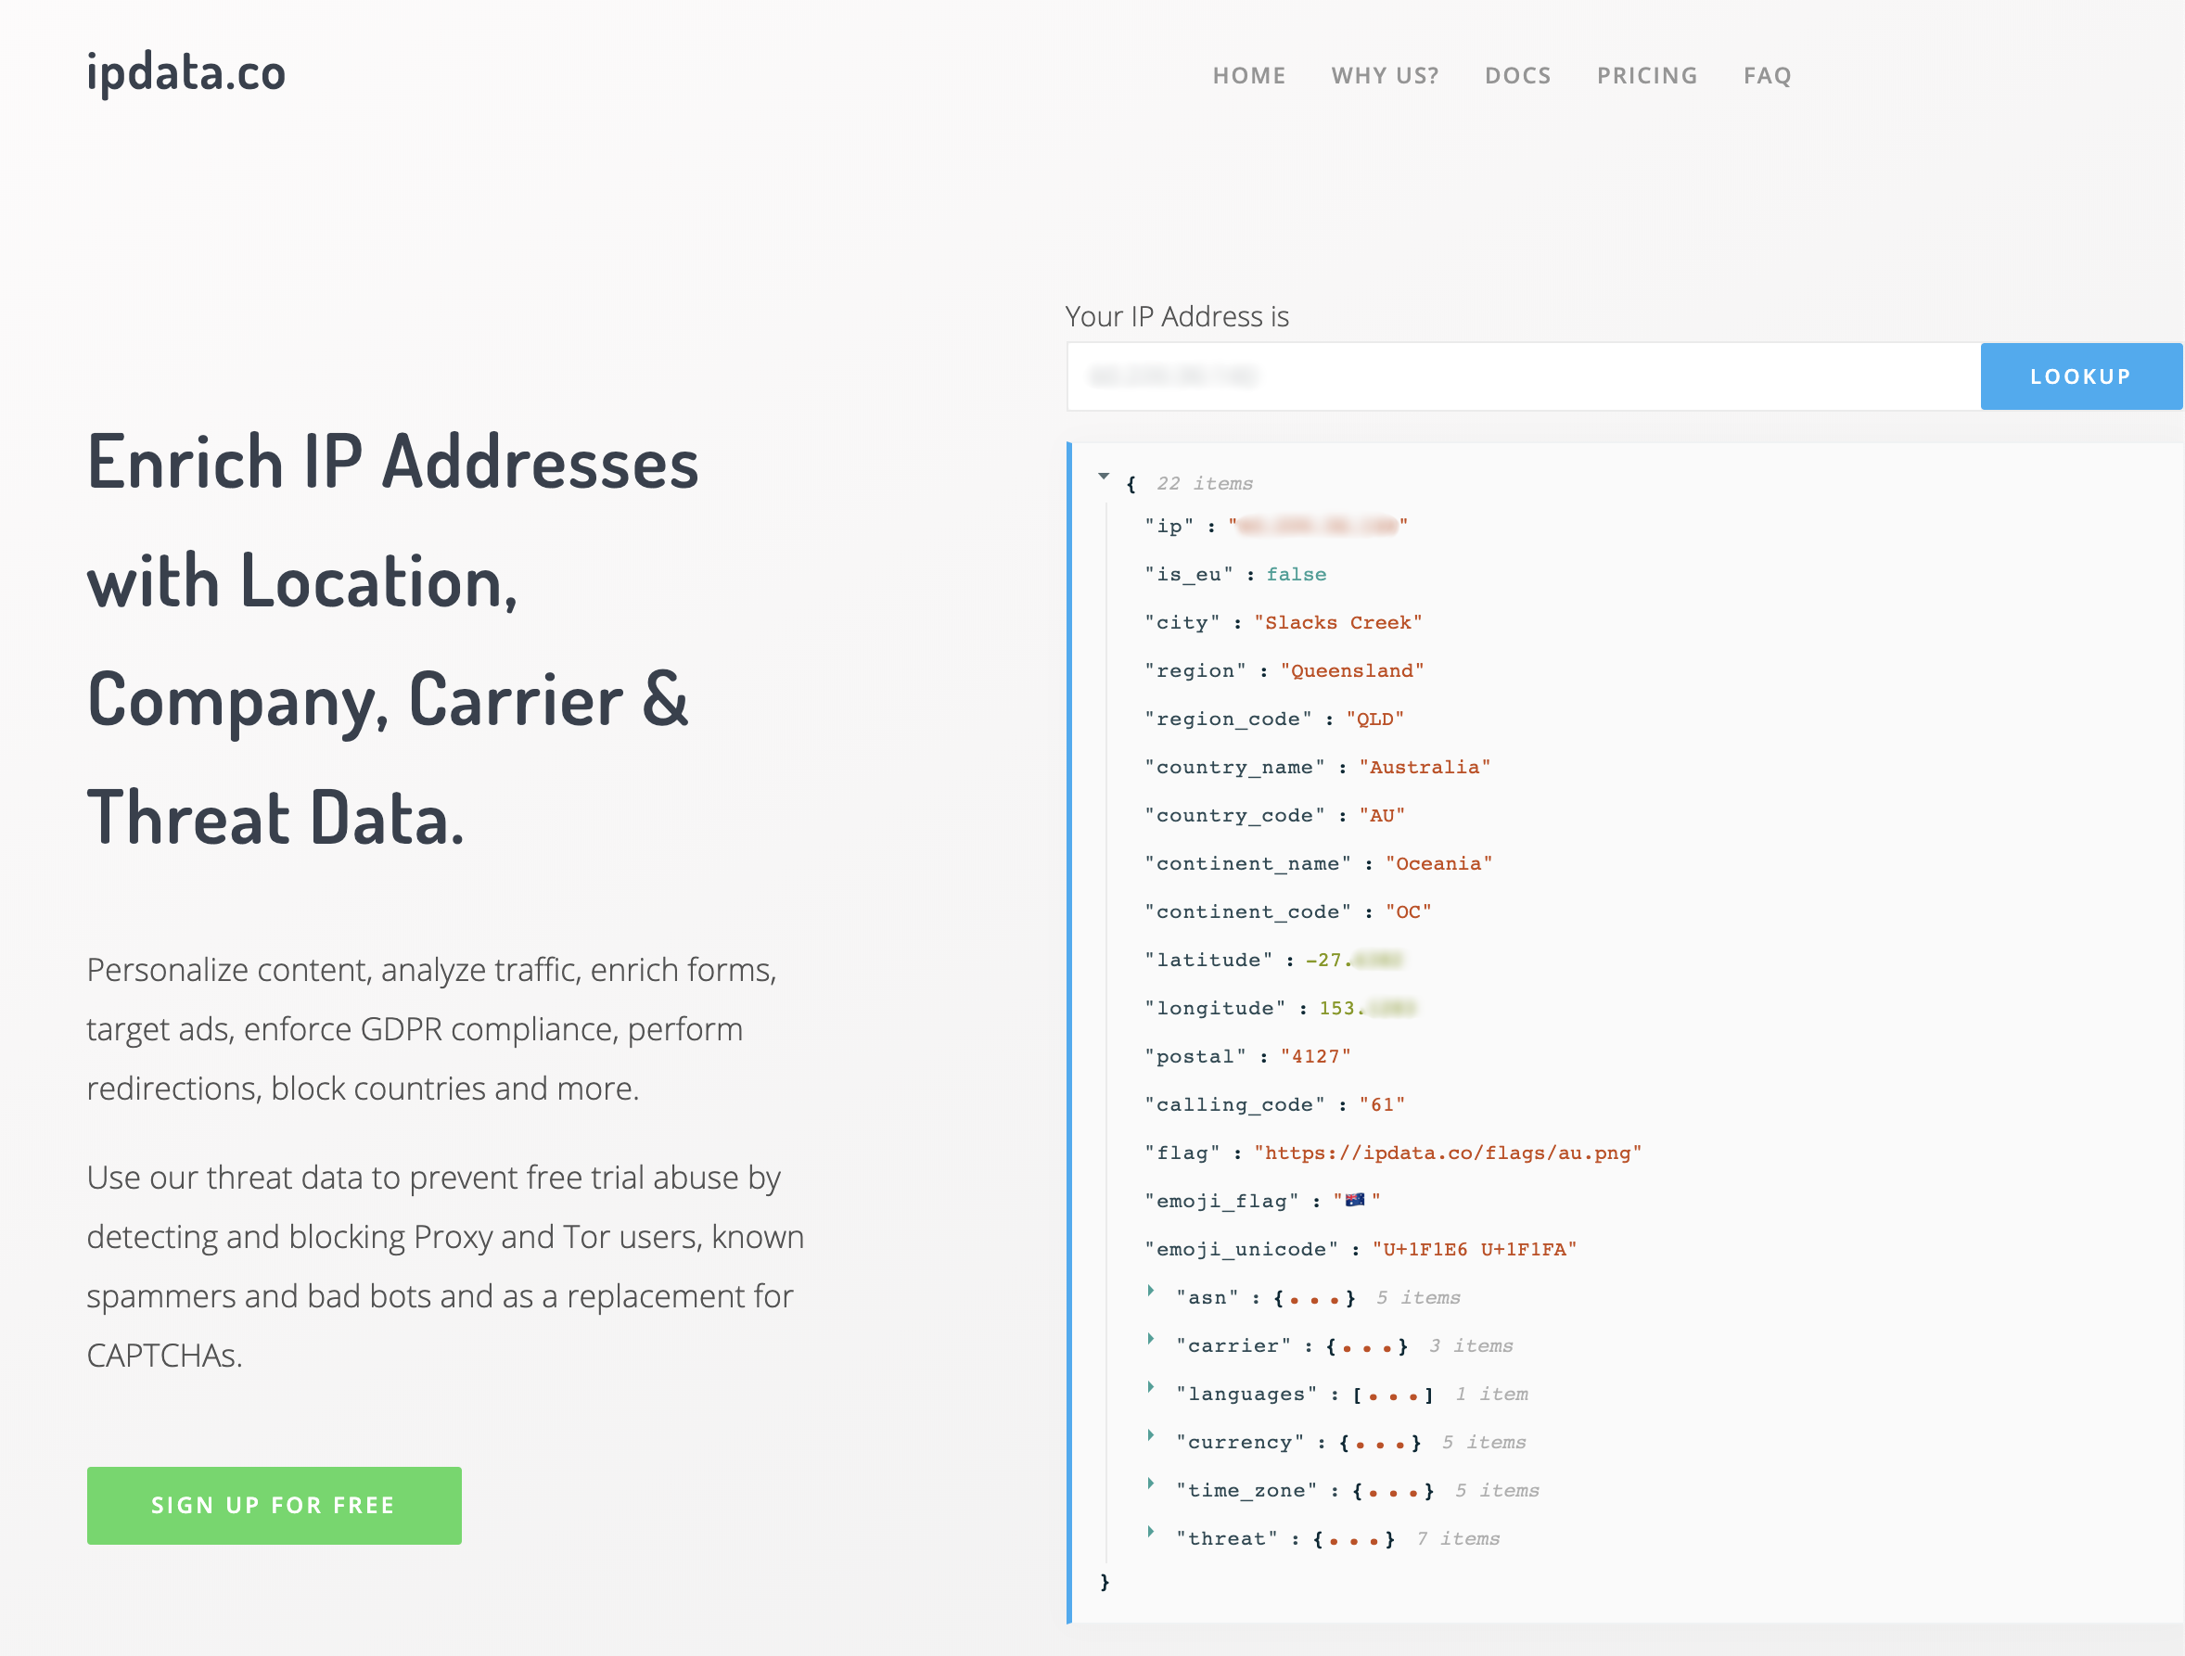
Task: Click the "latitude" key
Action: point(1208,960)
